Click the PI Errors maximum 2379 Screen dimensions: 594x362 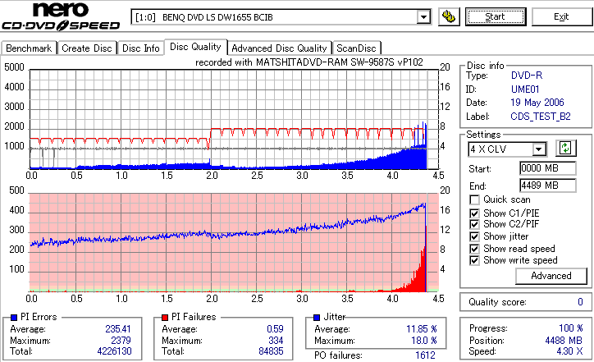click(121, 341)
